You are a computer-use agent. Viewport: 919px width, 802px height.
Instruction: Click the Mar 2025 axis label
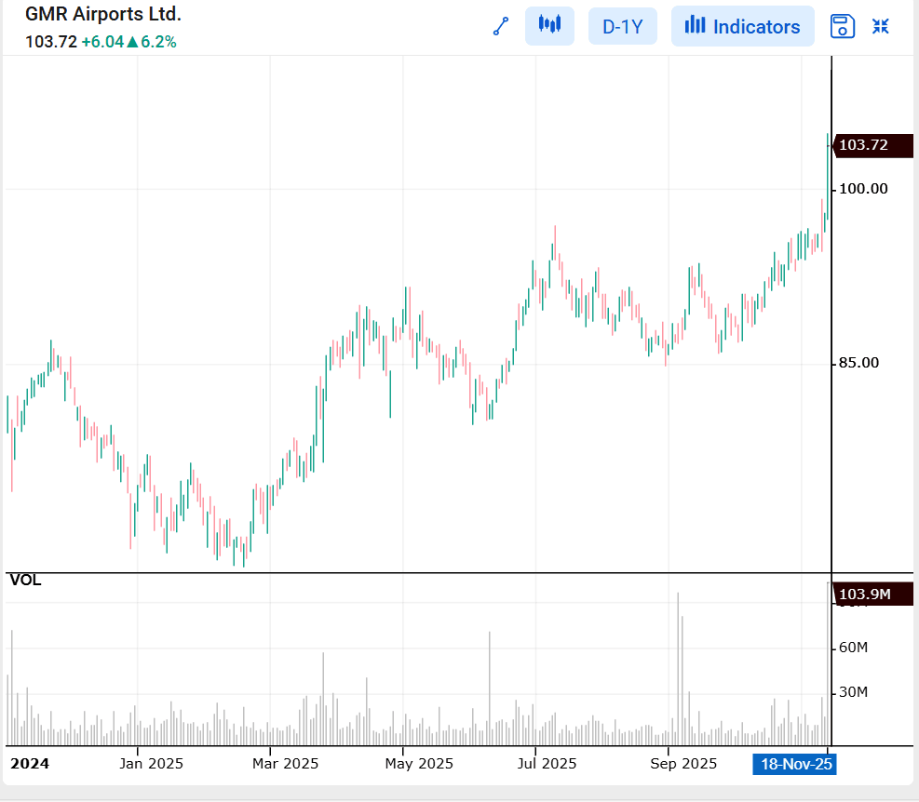(286, 763)
